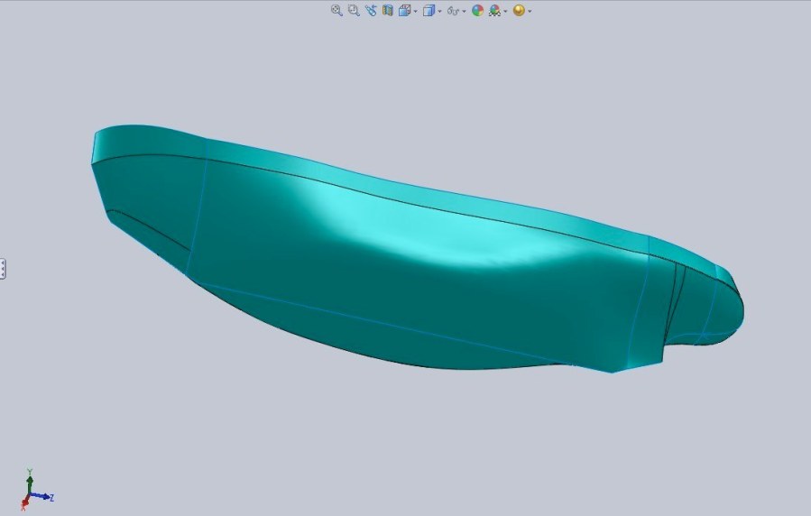The width and height of the screenshot is (811, 516).
Task: Return to the Previous View
Action: [371, 11]
